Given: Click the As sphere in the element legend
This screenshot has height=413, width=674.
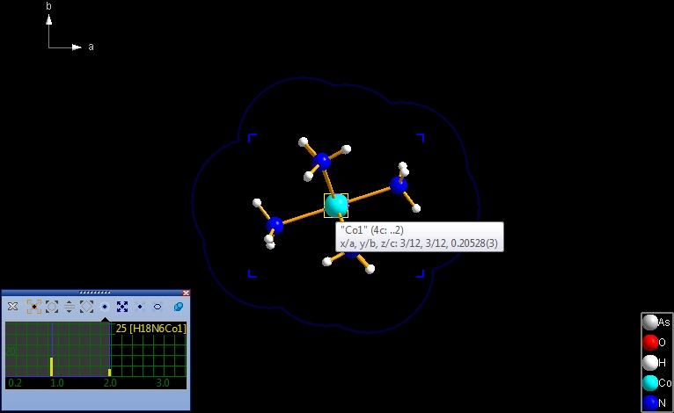Looking at the screenshot, I should click(x=650, y=322).
